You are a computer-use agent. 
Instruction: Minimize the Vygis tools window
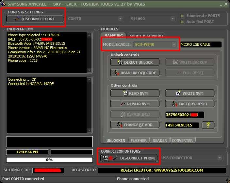tap(221, 4)
